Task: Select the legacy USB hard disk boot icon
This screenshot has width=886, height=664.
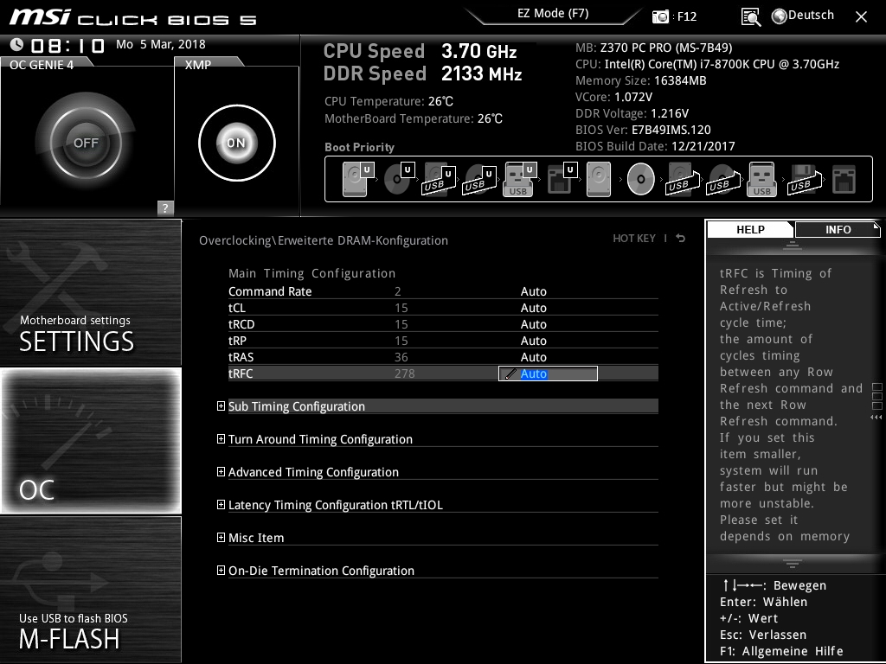Action: pos(683,180)
